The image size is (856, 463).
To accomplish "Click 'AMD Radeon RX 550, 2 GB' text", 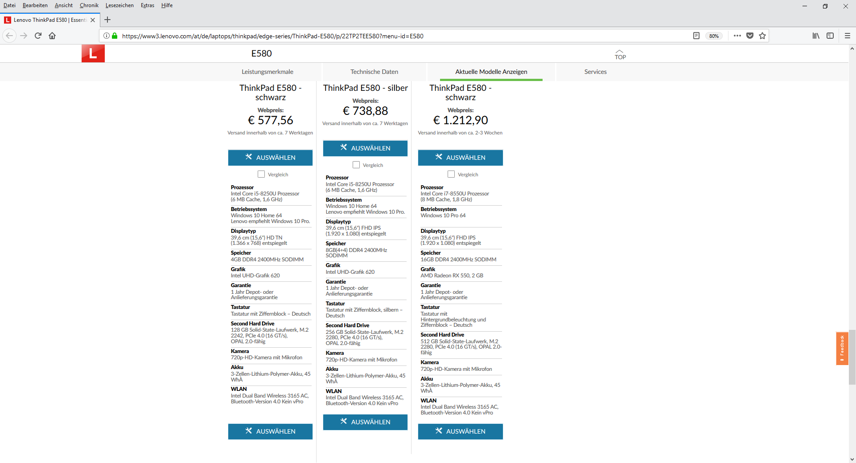I will click(452, 276).
